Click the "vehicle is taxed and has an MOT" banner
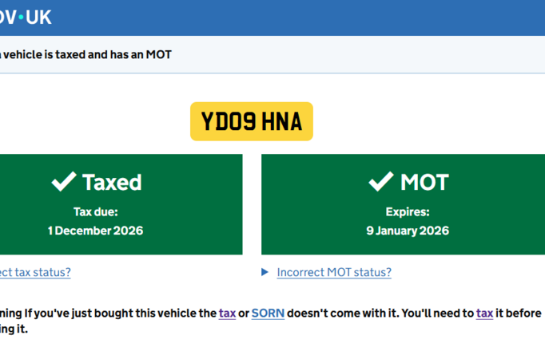The width and height of the screenshot is (545, 363). 88,55
